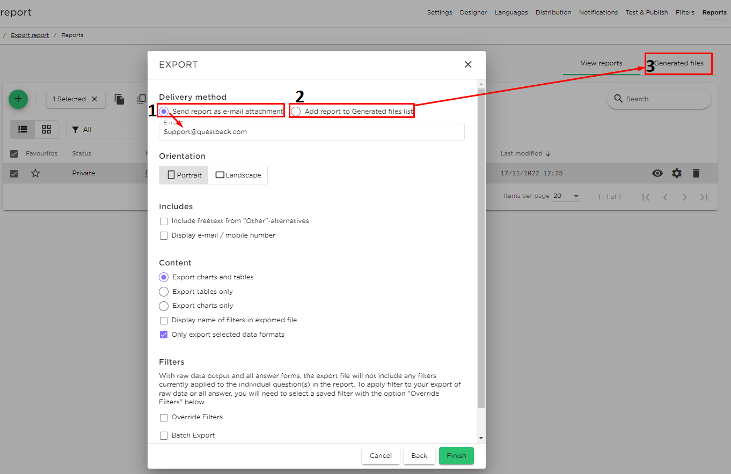Click the Last modified sort arrow
Screen dimensions: 731x474
point(548,154)
